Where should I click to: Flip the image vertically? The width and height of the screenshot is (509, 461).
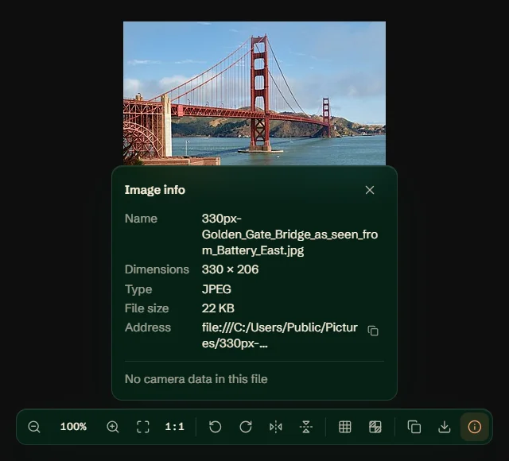[x=306, y=427]
